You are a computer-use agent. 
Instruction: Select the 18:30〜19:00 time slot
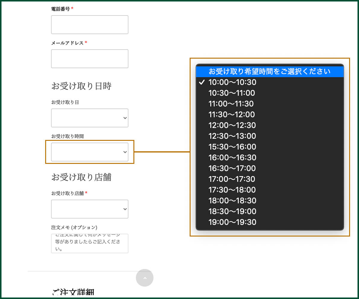232,211
